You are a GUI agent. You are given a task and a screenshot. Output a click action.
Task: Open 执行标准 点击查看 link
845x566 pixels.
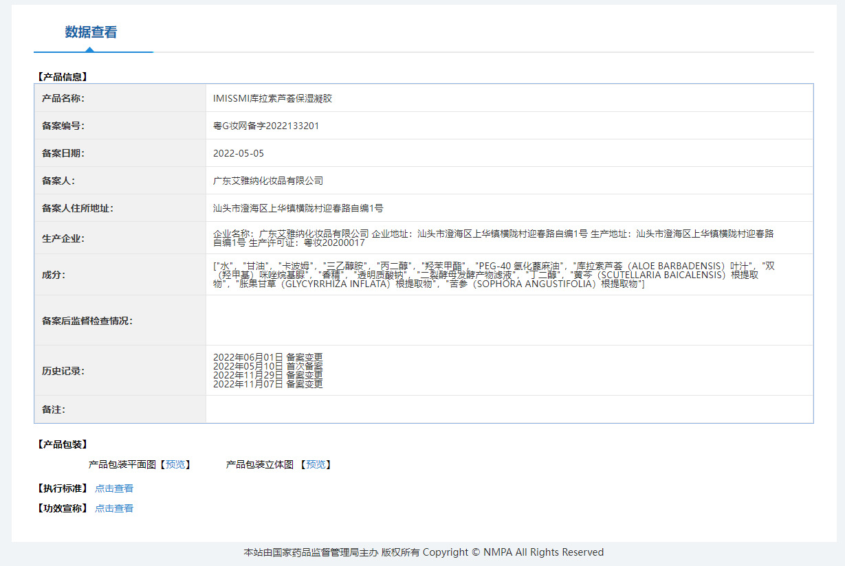[x=114, y=488]
